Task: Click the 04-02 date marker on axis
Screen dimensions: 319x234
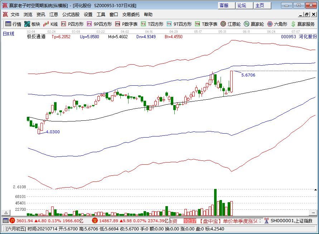Action: pos(125,32)
